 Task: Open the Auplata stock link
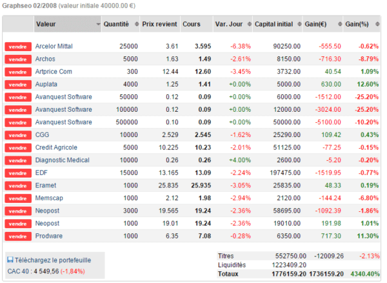click(46, 84)
